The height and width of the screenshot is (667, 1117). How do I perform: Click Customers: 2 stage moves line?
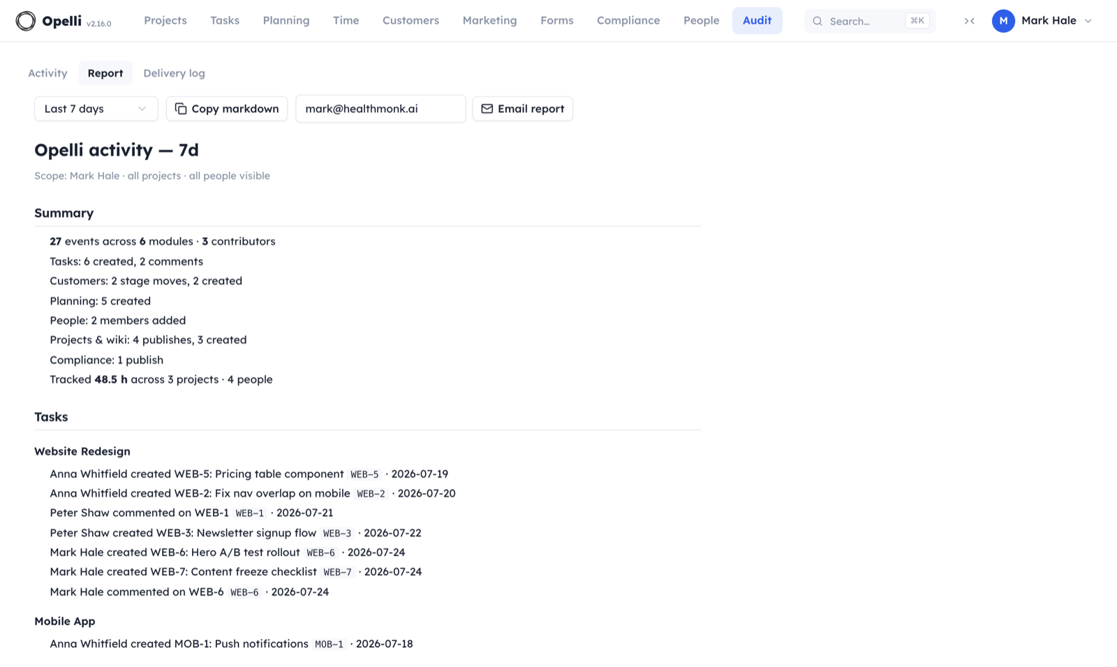[x=146, y=281]
